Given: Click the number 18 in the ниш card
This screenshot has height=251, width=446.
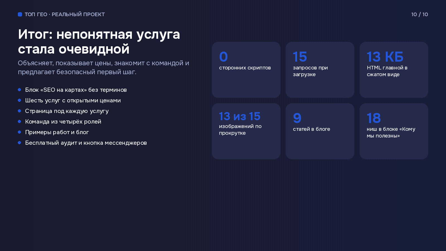Looking at the screenshot, I should point(374,118).
